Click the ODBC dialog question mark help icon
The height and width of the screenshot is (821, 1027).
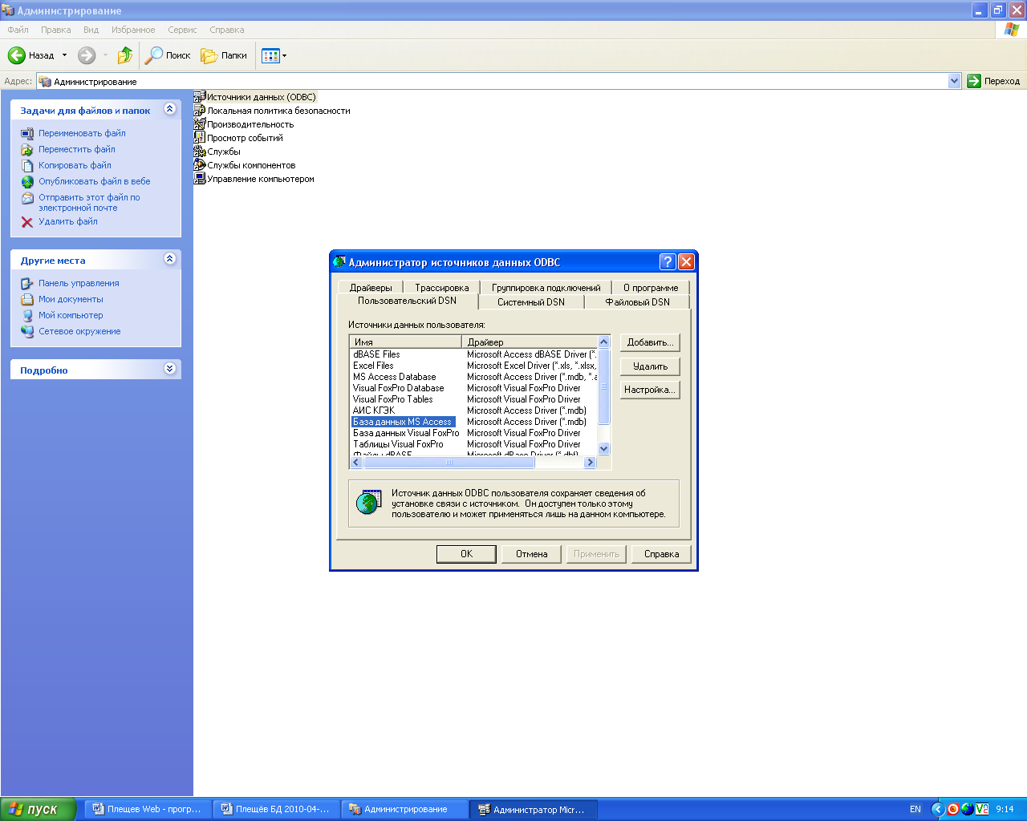(668, 261)
